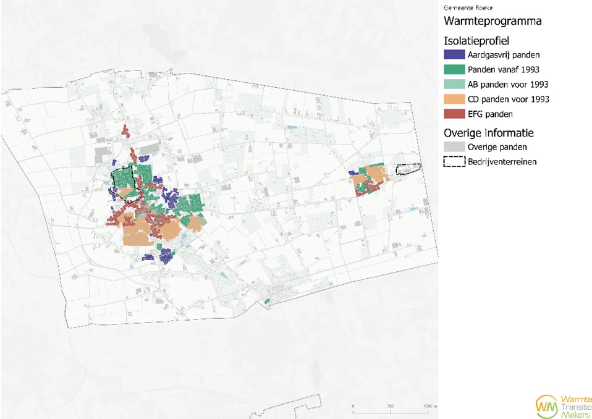Select the Overige panden legend label
The width and height of the screenshot is (592, 419).
coord(497,147)
